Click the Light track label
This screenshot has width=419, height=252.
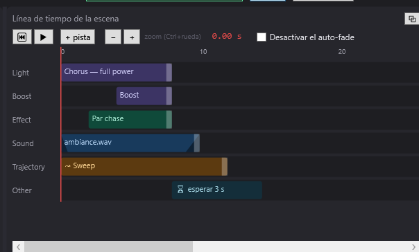click(21, 73)
